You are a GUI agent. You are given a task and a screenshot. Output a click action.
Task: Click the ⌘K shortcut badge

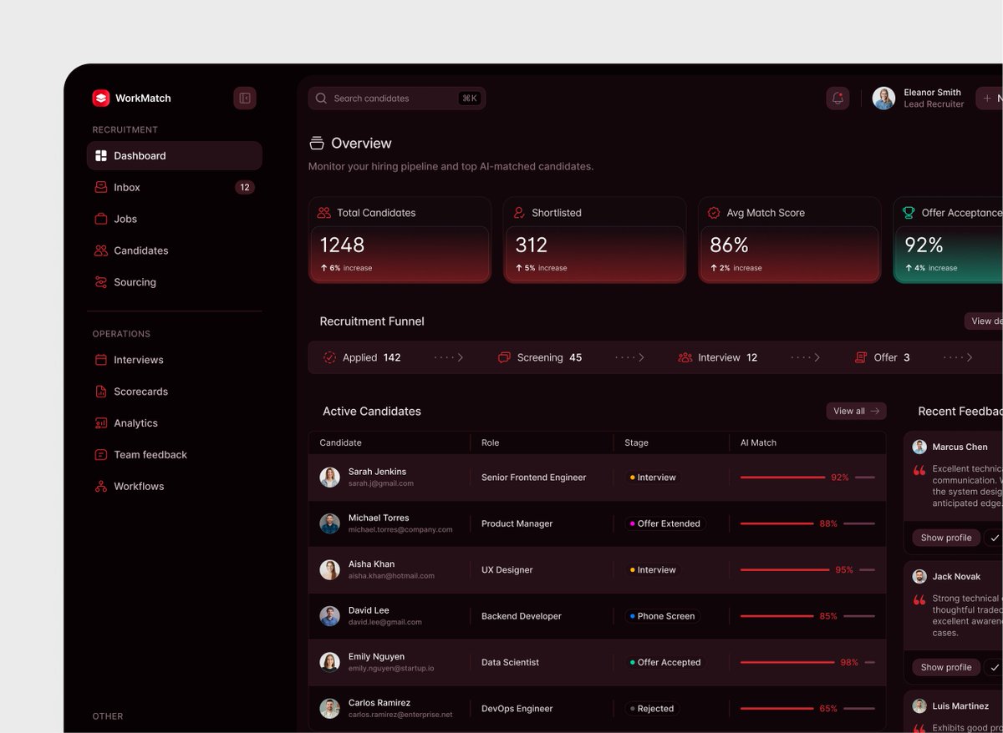(470, 99)
